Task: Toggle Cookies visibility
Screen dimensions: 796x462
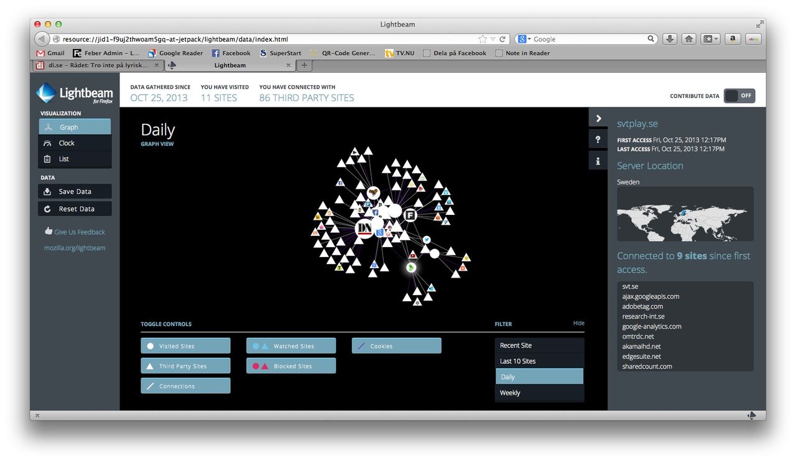Action: point(397,346)
